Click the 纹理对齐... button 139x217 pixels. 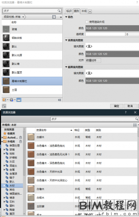coord(93,60)
